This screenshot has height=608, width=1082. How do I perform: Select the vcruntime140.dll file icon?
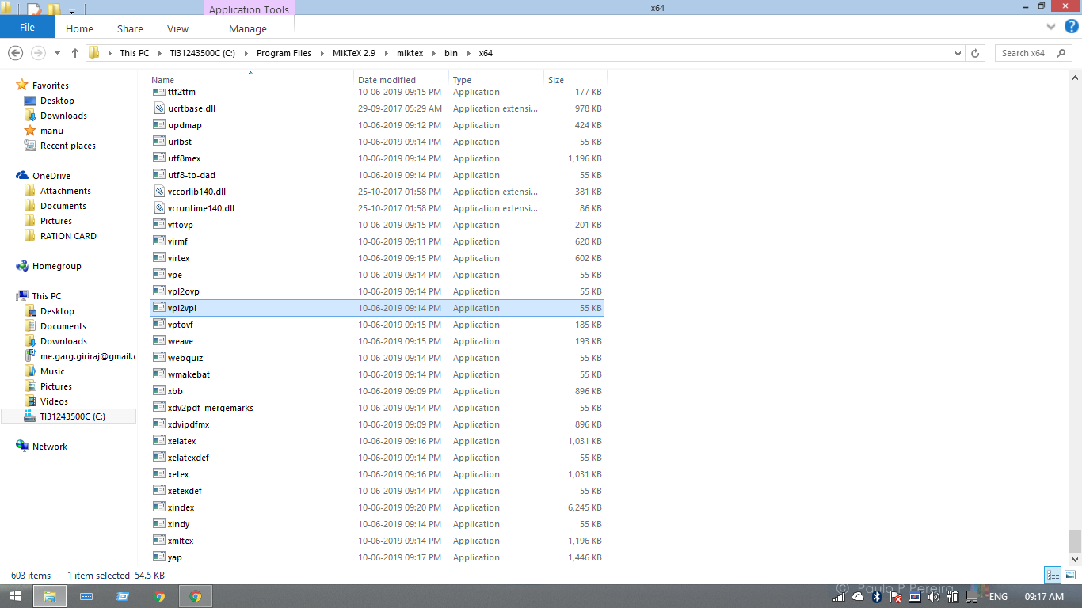[161, 208]
